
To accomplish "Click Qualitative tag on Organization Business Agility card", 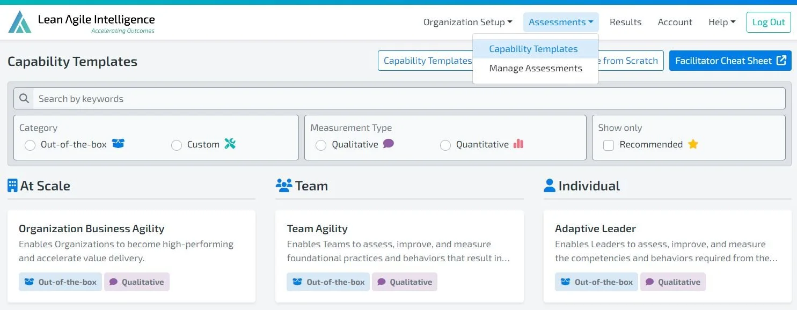I will 137,282.
